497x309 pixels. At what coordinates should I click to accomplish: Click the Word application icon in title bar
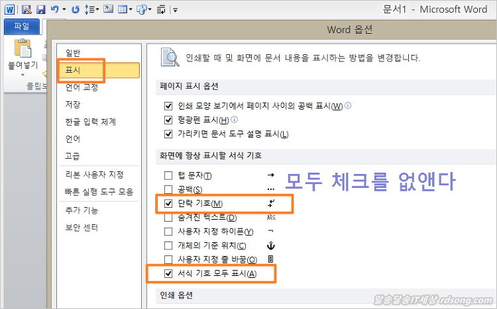[x=9, y=9]
